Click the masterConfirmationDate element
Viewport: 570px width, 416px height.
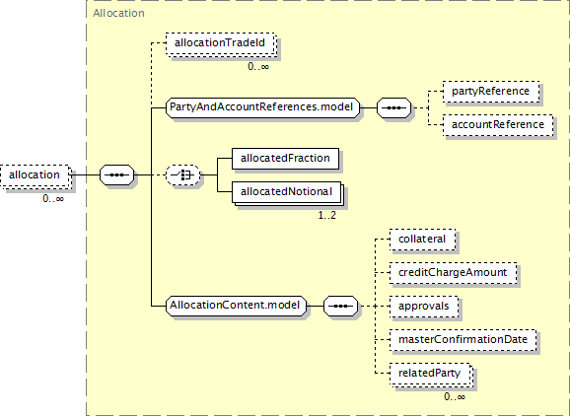click(x=463, y=340)
